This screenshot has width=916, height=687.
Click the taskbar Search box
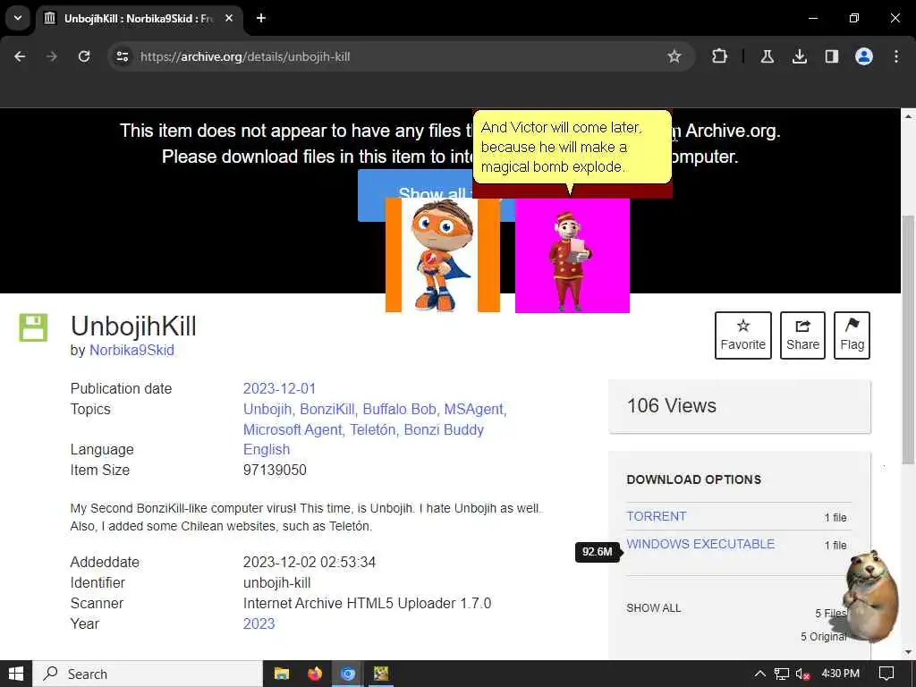pyautogui.click(x=148, y=674)
